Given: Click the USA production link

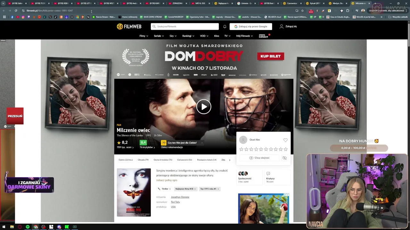Looking at the screenshot, I should pyautogui.click(x=173, y=207).
